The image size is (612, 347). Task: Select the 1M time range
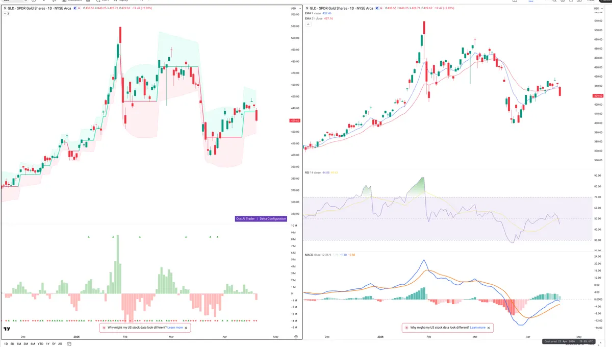click(19, 344)
